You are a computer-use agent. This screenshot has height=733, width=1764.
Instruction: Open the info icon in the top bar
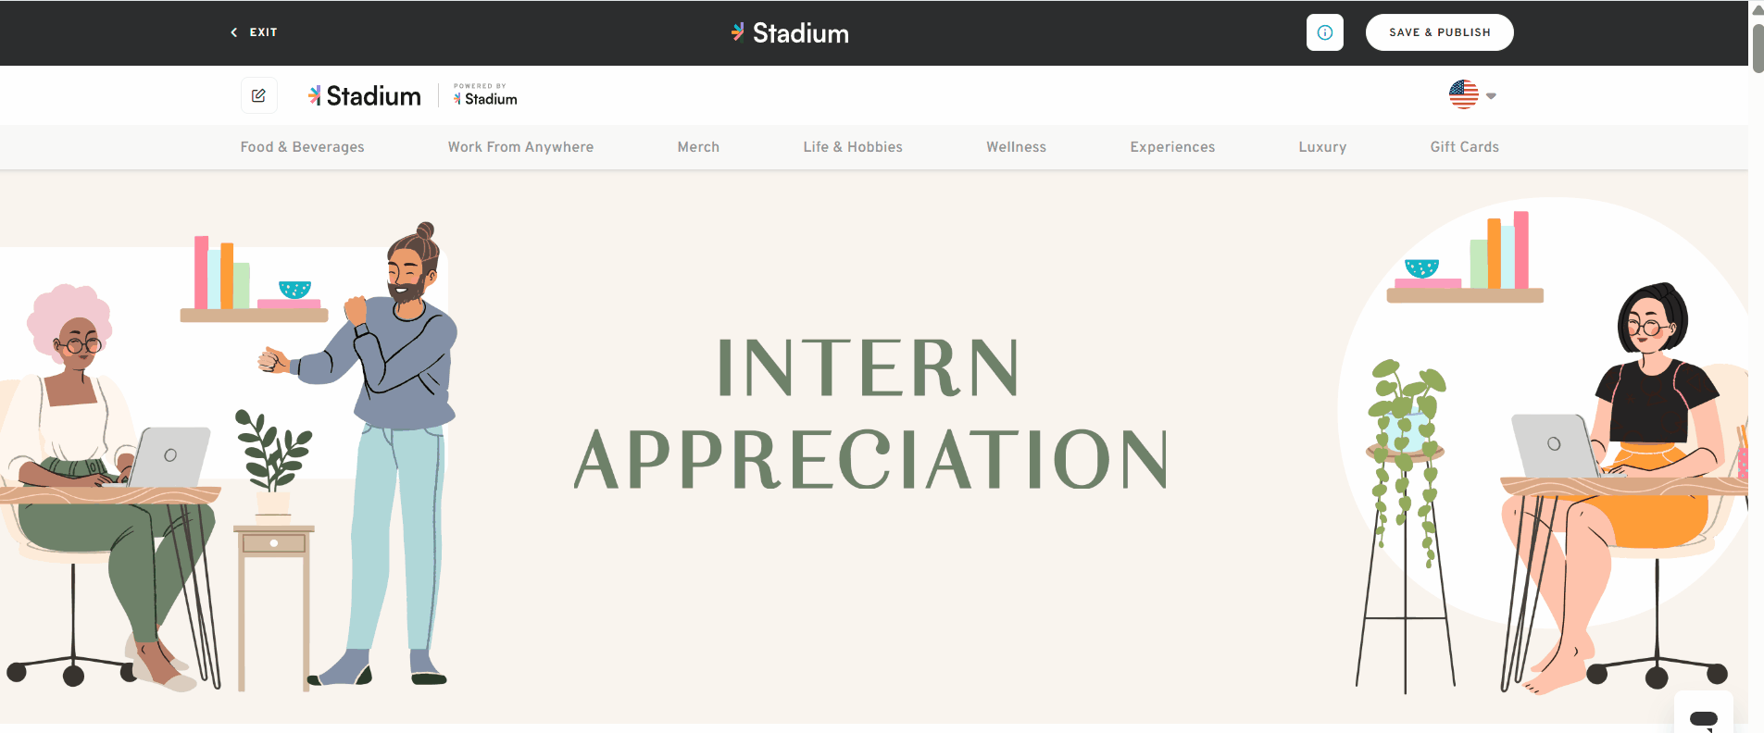(1324, 32)
